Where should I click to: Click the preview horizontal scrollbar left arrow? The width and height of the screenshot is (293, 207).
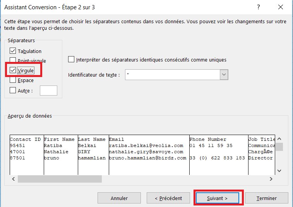click(x=14, y=179)
